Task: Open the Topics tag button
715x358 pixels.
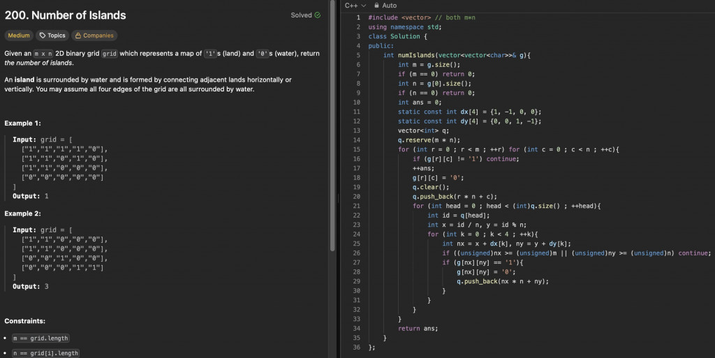Action: coord(52,36)
